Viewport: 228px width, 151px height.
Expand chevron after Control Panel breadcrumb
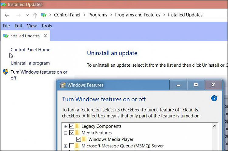84,15
